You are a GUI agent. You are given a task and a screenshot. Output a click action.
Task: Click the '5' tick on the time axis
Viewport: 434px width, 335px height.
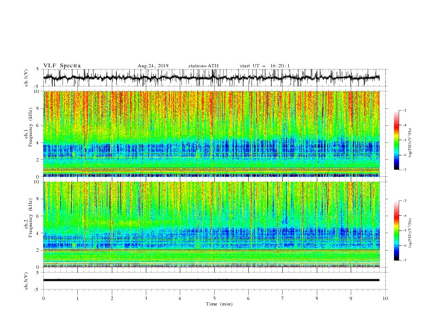(214, 298)
